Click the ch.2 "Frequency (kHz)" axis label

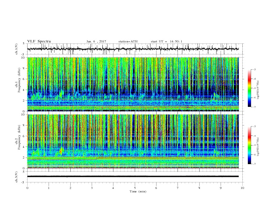pyautogui.click(x=19, y=137)
